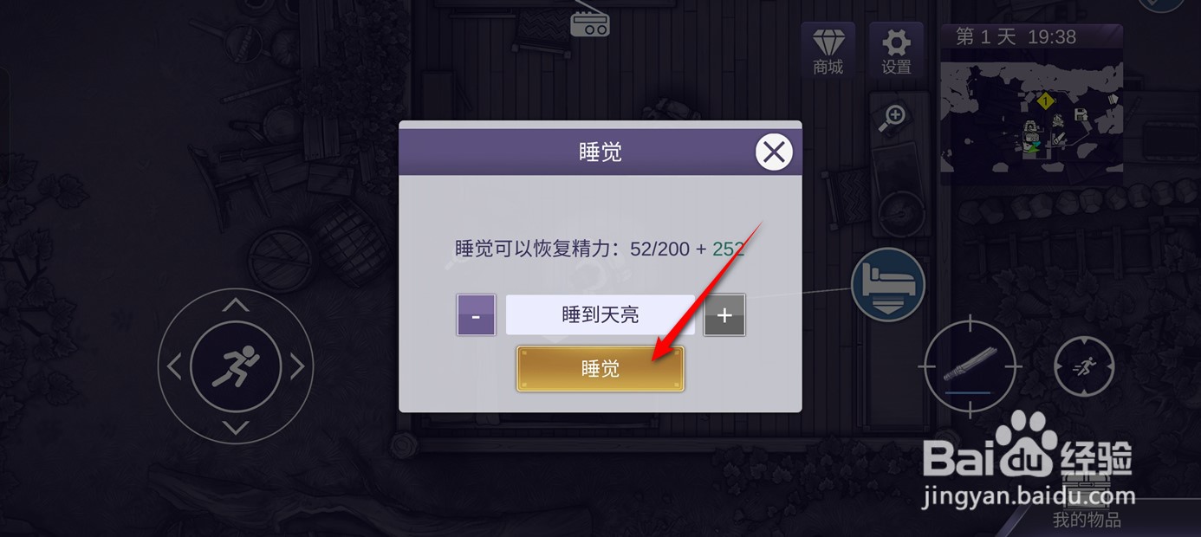Image resolution: width=1201 pixels, height=537 pixels.
Task: Decrease sleep duration with minus button
Action: [x=476, y=315]
